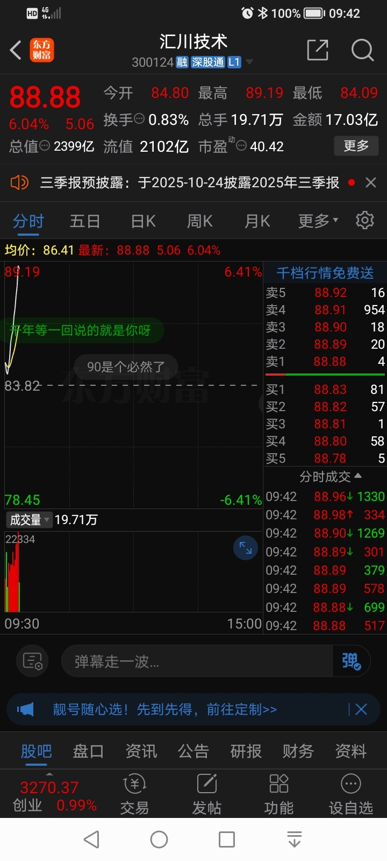Tap the 90是个必然了 danmaku comment
The height and width of the screenshot is (861, 387).
pyautogui.click(x=126, y=367)
